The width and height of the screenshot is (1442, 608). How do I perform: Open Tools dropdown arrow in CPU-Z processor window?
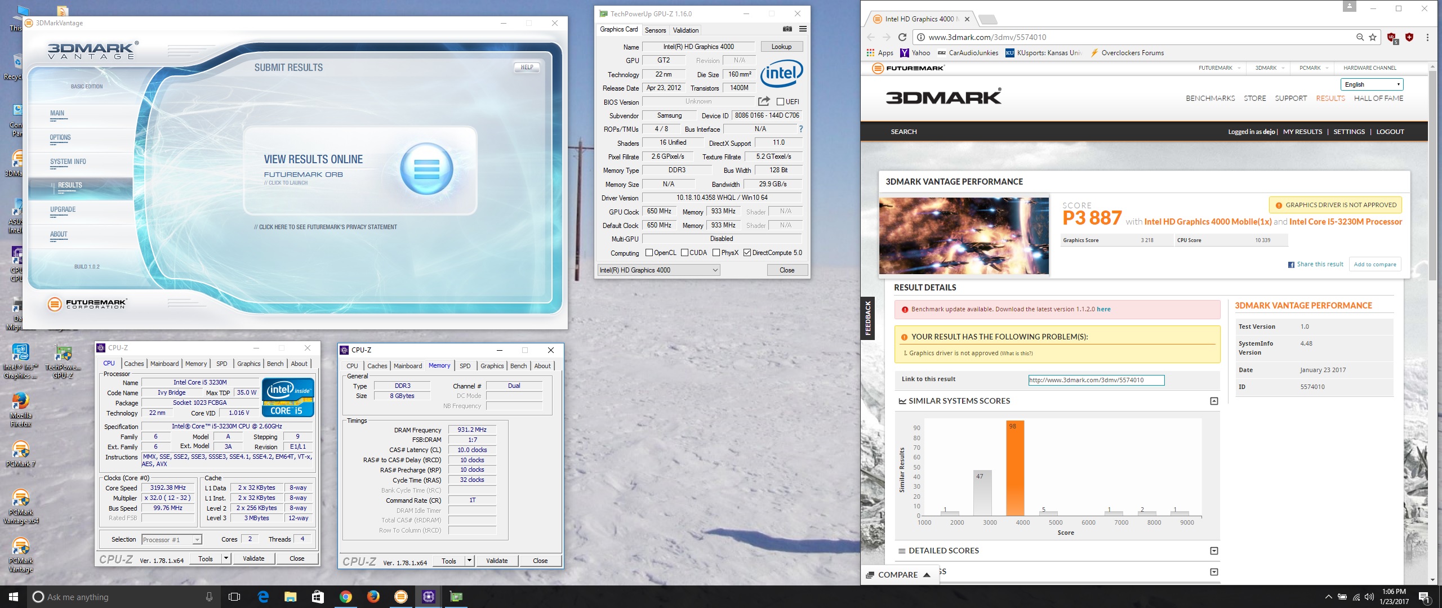tap(226, 558)
